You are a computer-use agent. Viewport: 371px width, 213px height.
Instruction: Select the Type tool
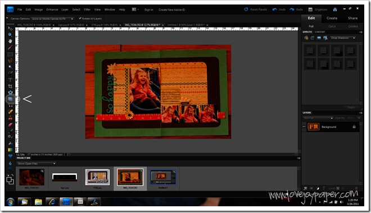[x=10, y=80]
